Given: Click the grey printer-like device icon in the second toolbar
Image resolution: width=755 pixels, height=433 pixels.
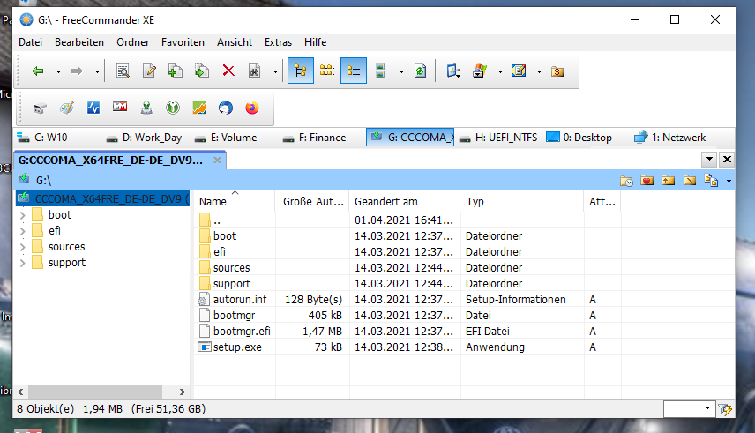Looking at the screenshot, I should pos(41,108).
